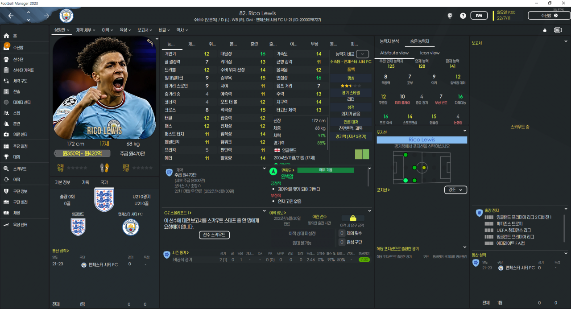Go back using the left arrow
The height and width of the screenshot is (309, 571).
pos(11,16)
